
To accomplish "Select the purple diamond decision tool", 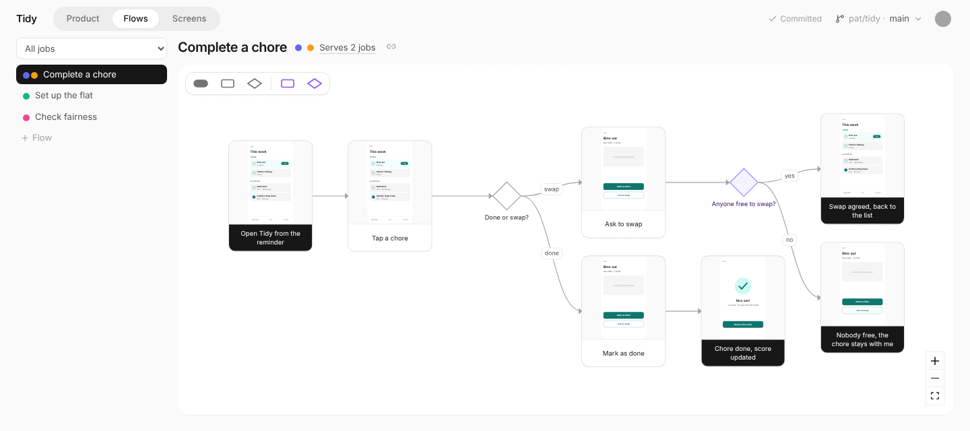I will pyautogui.click(x=315, y=84).
